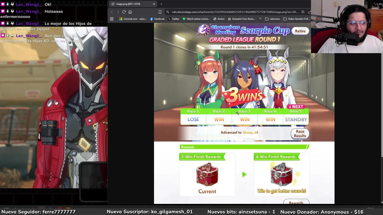This screenshot has width=383, height=215.
Task: Click the 'Nuevo Seguidor: ferre7777777' ticker
Action: point(38,212)
